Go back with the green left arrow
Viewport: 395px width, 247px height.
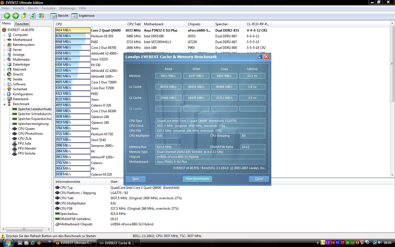pos(7,16)
